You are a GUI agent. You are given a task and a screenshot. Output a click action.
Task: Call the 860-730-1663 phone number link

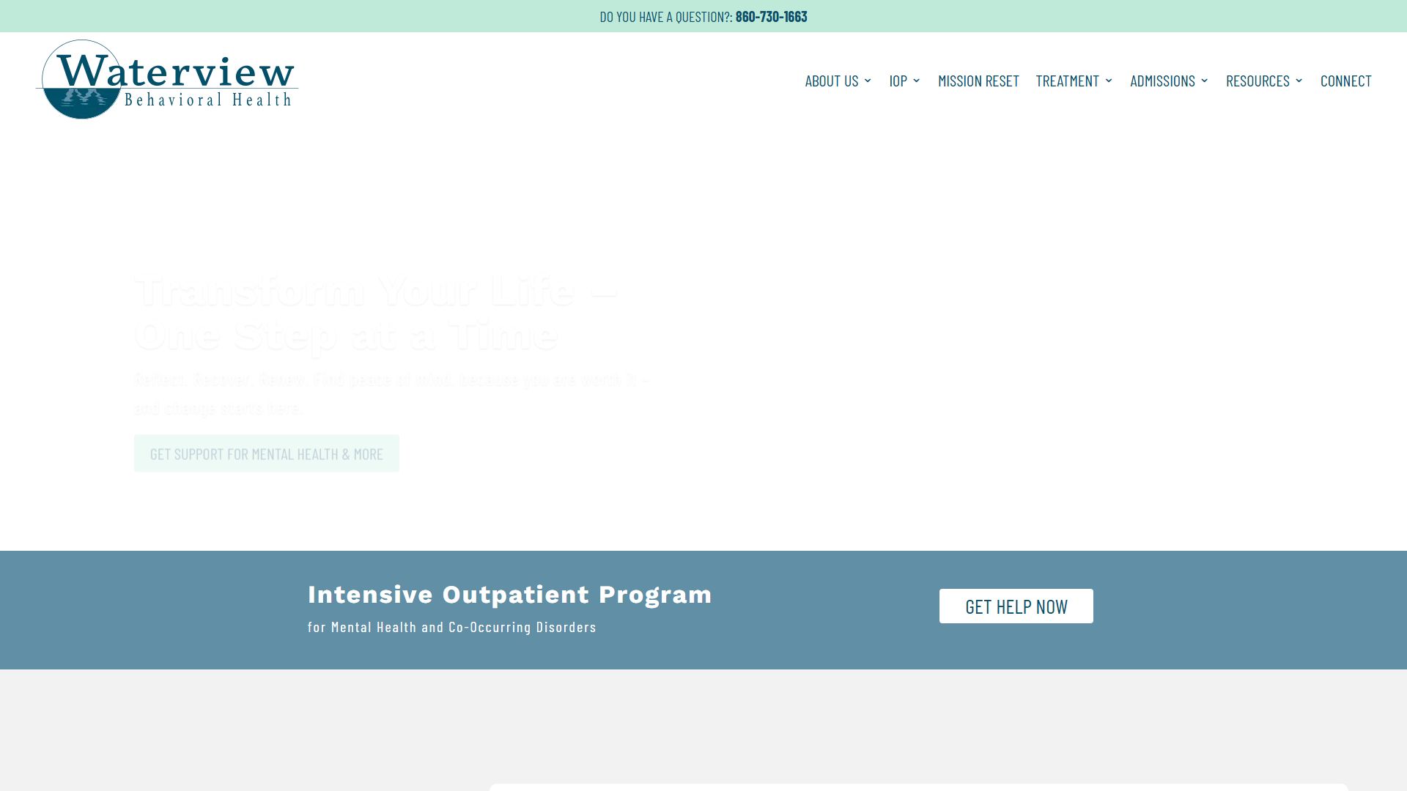pos(771,16)
